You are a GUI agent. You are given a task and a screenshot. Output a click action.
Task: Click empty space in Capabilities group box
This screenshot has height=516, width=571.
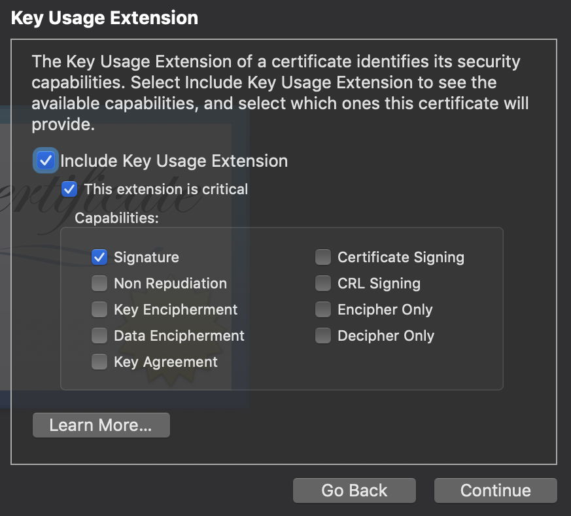click(392, 366)
